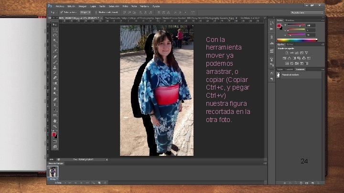
Task: Click the Hue/Saturation adjustment icon
Action: [x=285, y=58]
